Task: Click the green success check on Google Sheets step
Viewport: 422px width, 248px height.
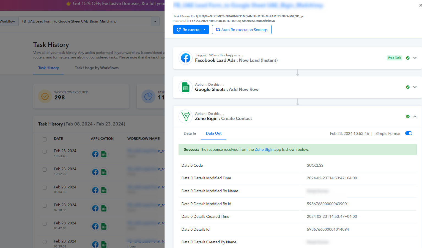Action: click(x=408, y=87)
